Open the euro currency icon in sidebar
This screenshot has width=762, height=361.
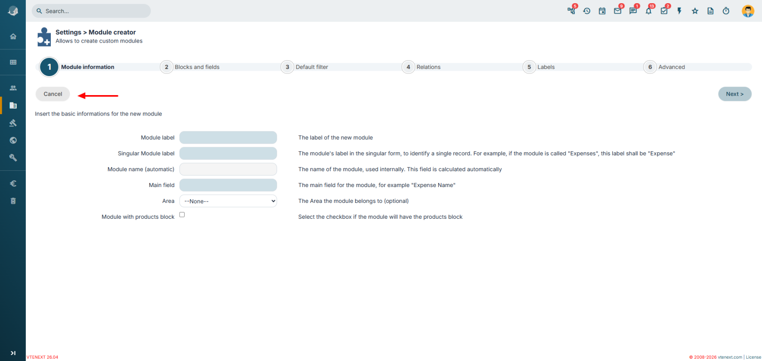point(13,183)
